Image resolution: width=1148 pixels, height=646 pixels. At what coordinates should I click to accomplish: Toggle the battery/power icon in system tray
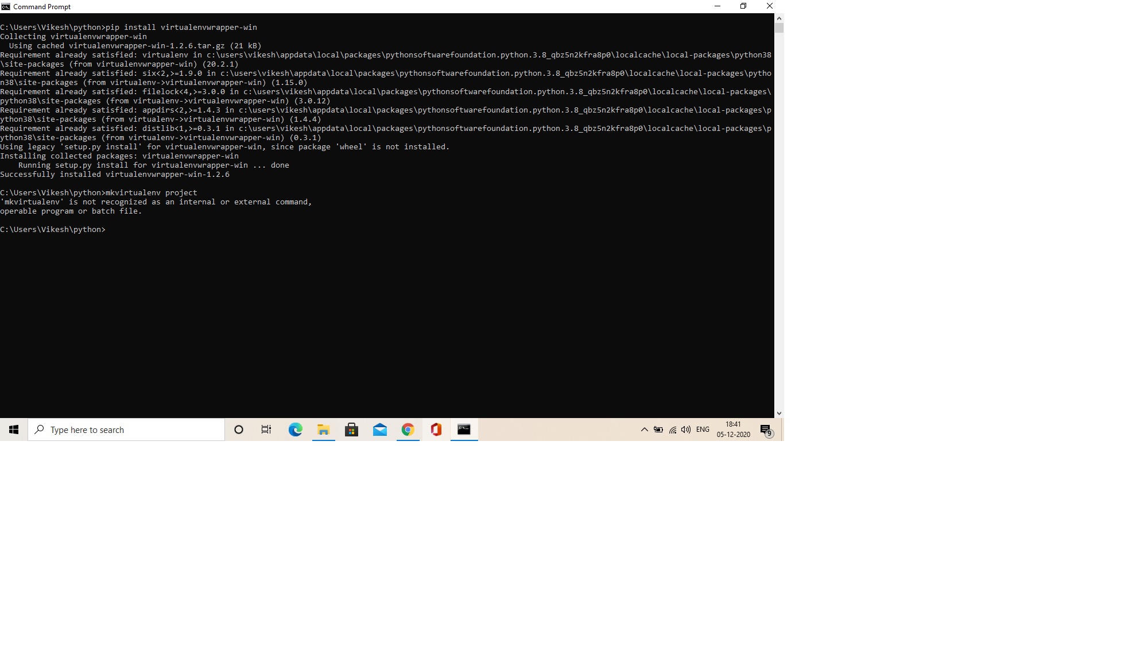[x=658, y=429]
